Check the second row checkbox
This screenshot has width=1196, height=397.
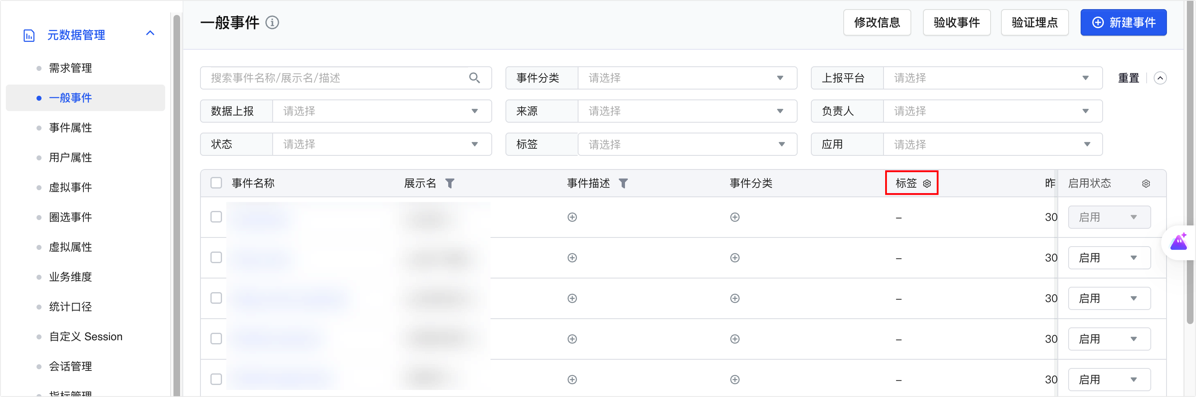[216, 257]
